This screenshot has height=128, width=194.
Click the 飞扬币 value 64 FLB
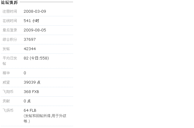point(30,110)
